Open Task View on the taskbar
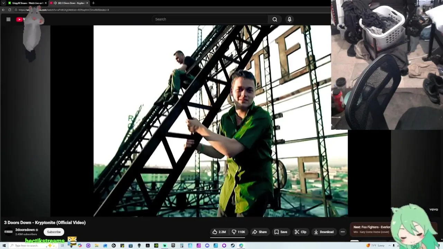 [62, 246]
